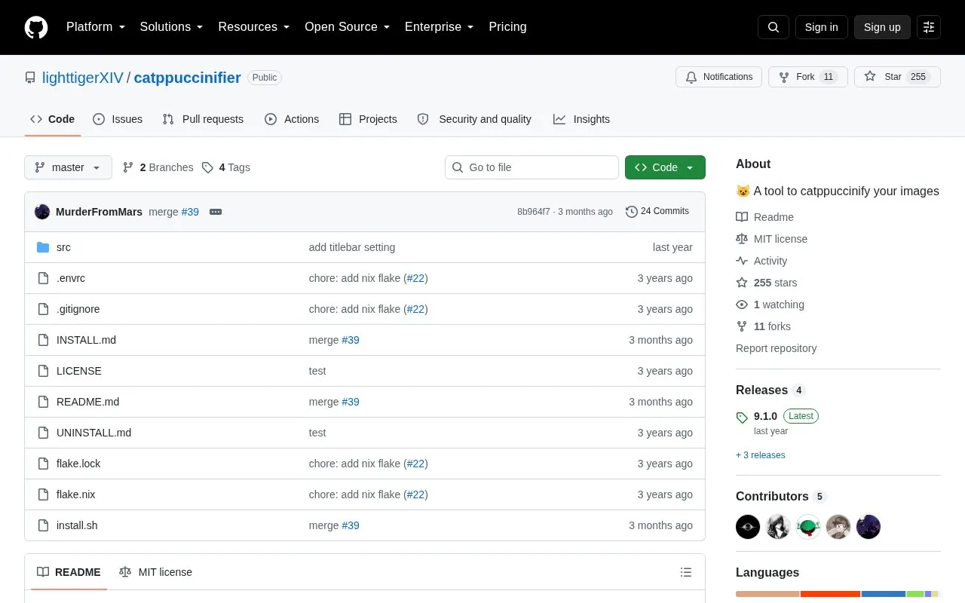Open the install.sh file
Viewport: 965px width, 603px height.
pos(77,525)
